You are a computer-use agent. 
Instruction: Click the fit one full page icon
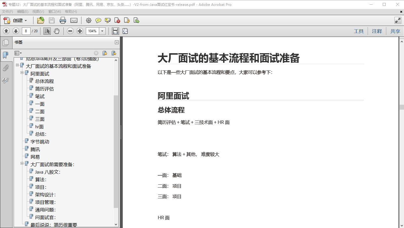[125, 31]
